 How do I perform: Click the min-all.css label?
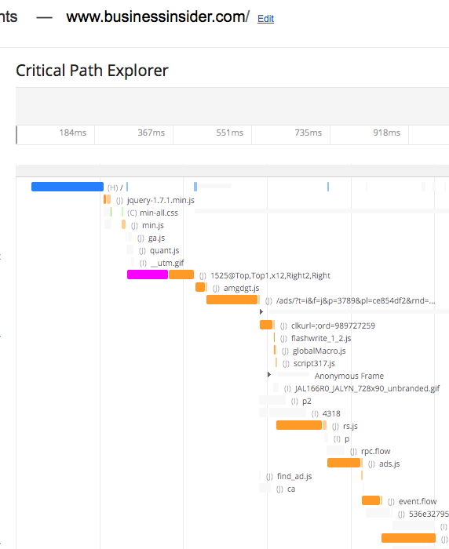(159, 213)
